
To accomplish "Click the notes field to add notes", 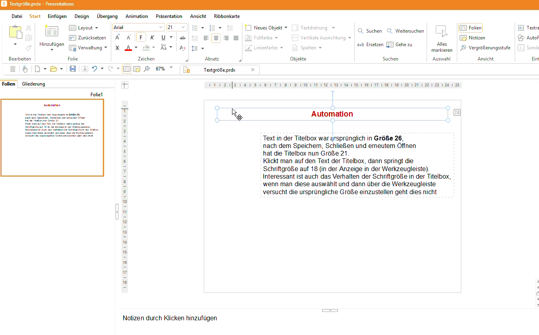I will click(170, 318).
